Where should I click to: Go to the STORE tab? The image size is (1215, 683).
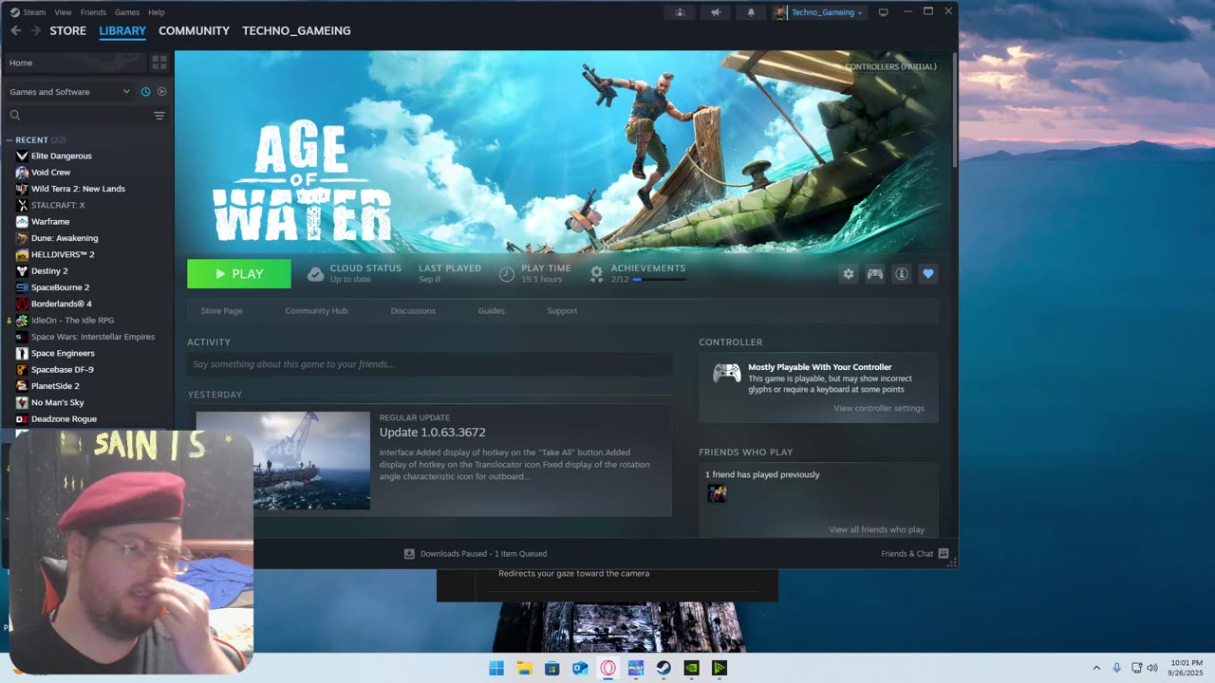(67, 30)
